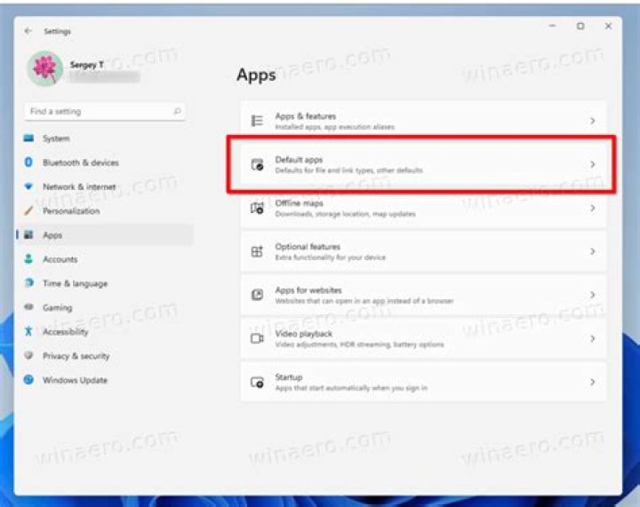This screenshot has height=507, width=640.
Task: Click the Apps & features list icon
Action: 257,121
